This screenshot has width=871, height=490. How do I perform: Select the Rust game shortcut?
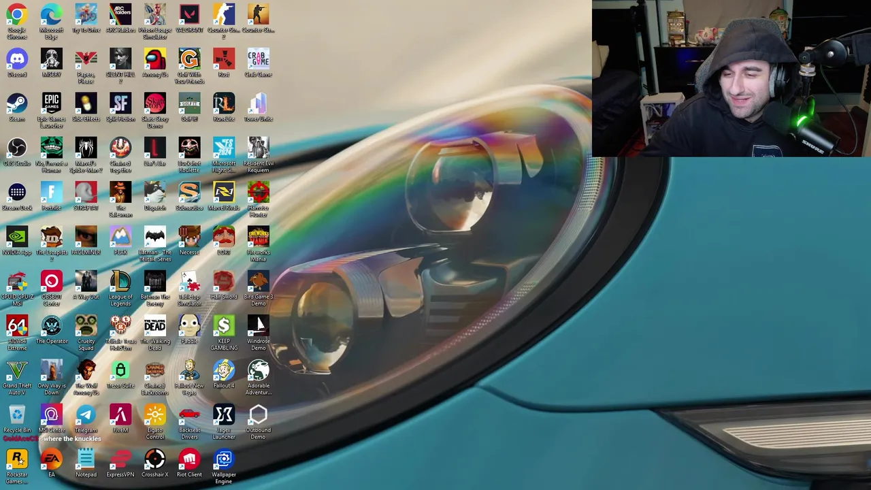(224, 59)
